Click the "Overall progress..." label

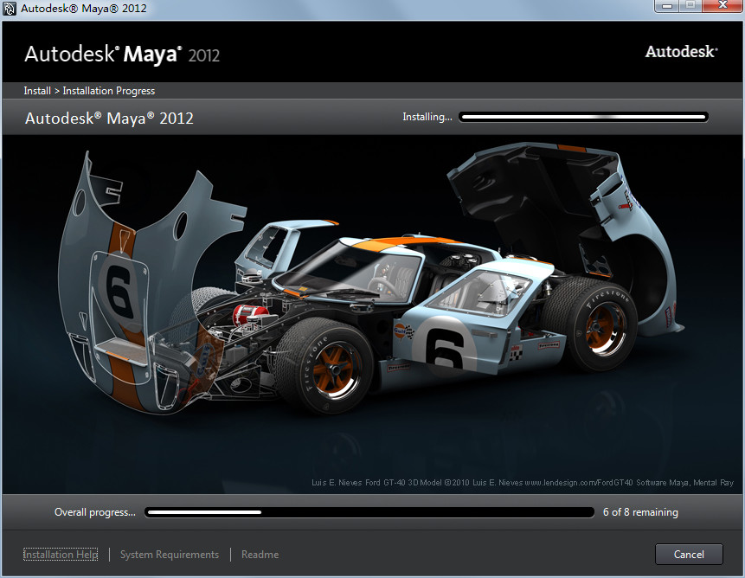pyautogui.click(x=95, y=512)
